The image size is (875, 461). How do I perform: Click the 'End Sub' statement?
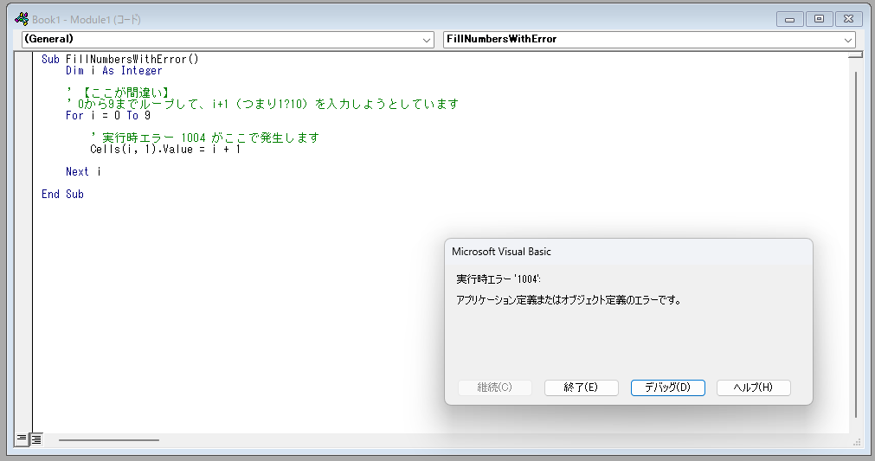(62, 195)
